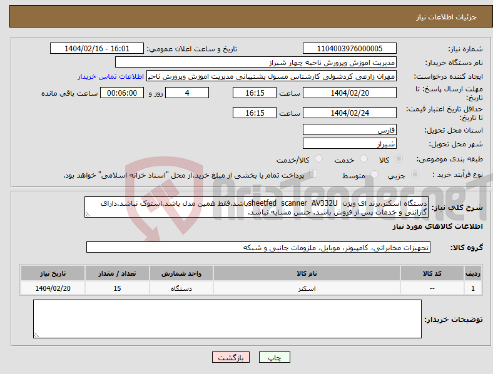Select the کالا/خدمت radio button
The height and width of the screenshot is (374, 493).
(318, 159)
